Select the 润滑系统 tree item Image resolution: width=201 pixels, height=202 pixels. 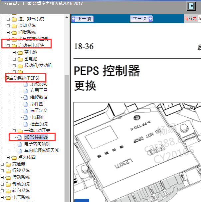27,32
